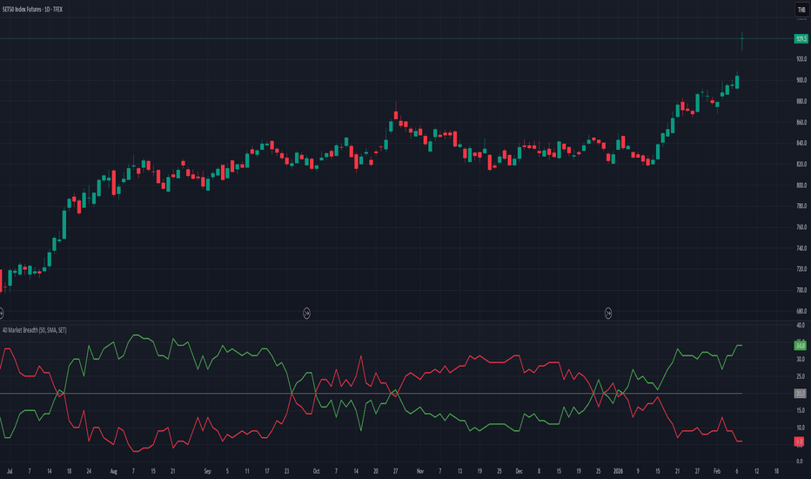Click the 760.0 price axis label
Screen dimensions: 811x479
pos(801,227)
